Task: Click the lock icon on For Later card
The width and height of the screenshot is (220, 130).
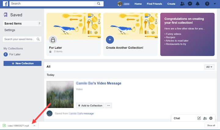Action: click(x=53, y=40)
